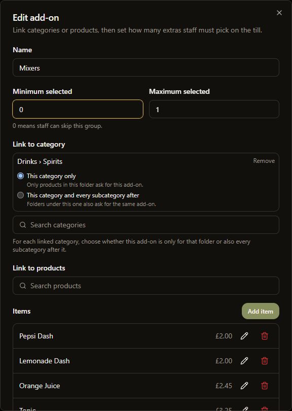Focus the Minimum selected field
292x411 pixels.
(78, 109)
